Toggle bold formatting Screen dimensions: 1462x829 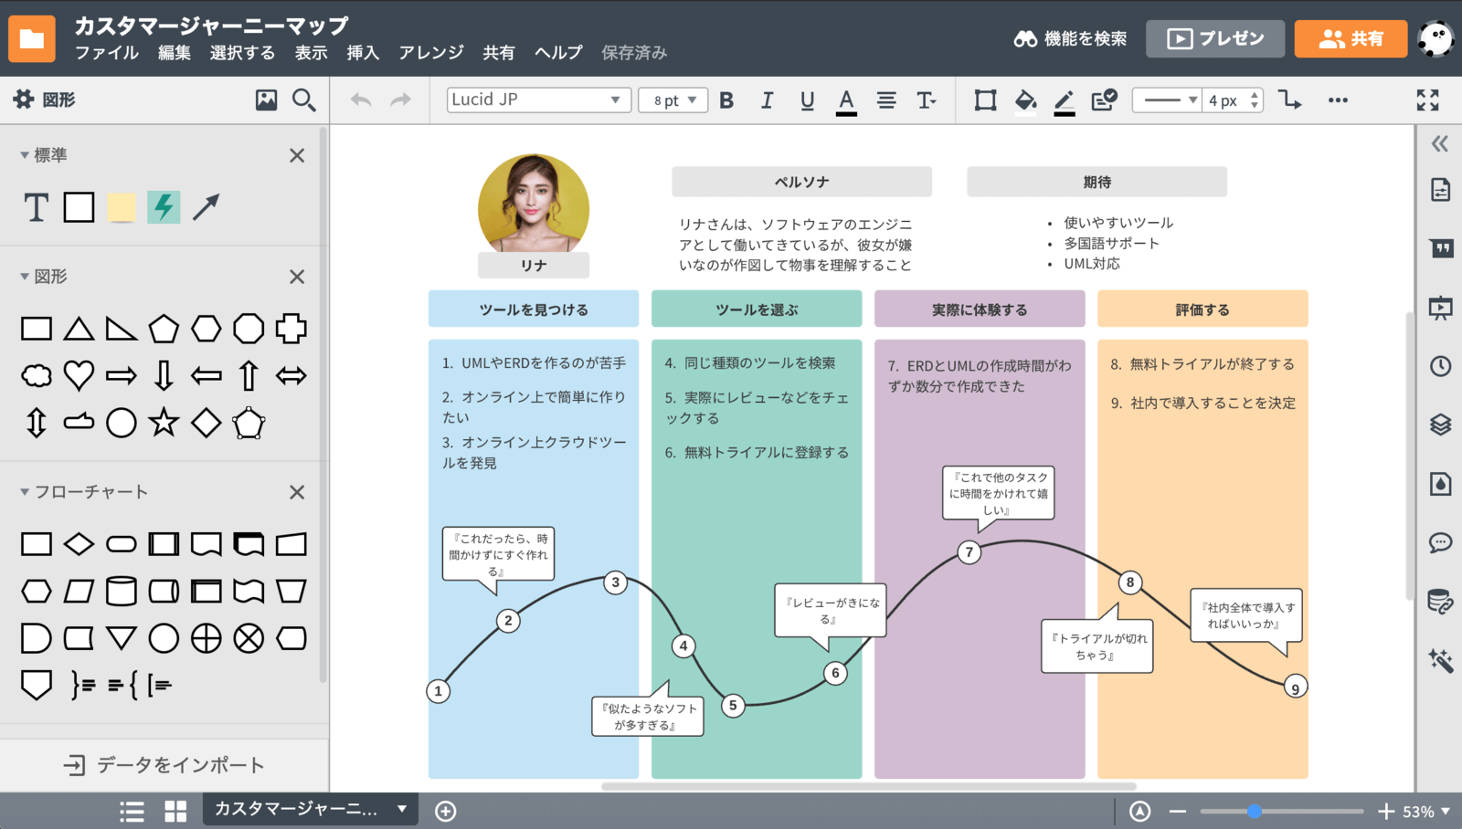point(726,100)
